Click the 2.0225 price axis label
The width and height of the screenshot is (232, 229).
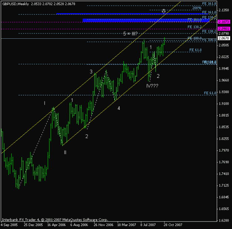224,57
